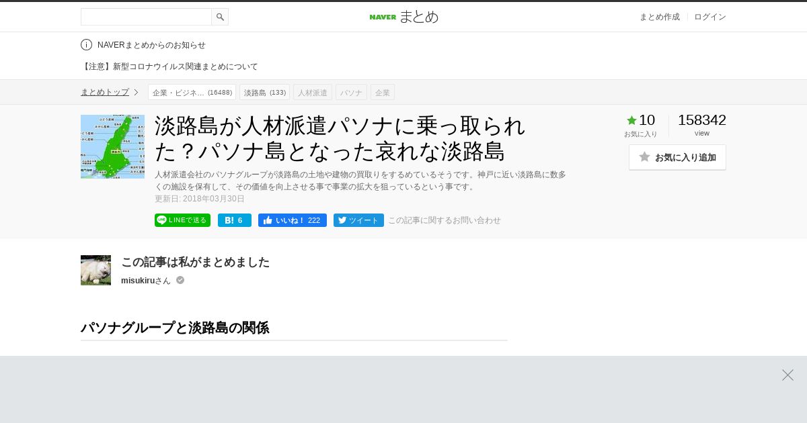Select the 人材派遣 tag
Screen dimensions: 807x423
point(313,92)
